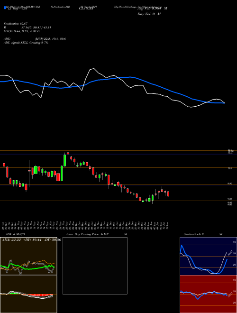The width and height of the screenshot is (237, 313).
Task: Open the empty intraday price chart panel
Action: pyautogui.click(x=95, y=266)
